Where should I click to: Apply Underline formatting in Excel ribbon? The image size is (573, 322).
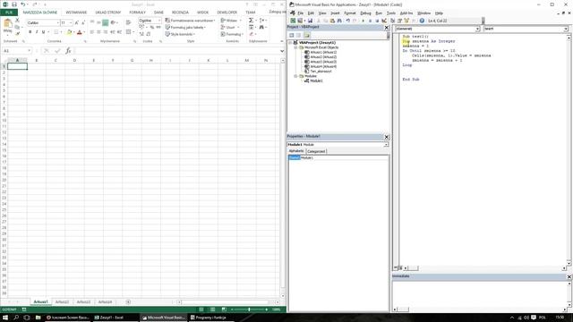pos(43,32)
